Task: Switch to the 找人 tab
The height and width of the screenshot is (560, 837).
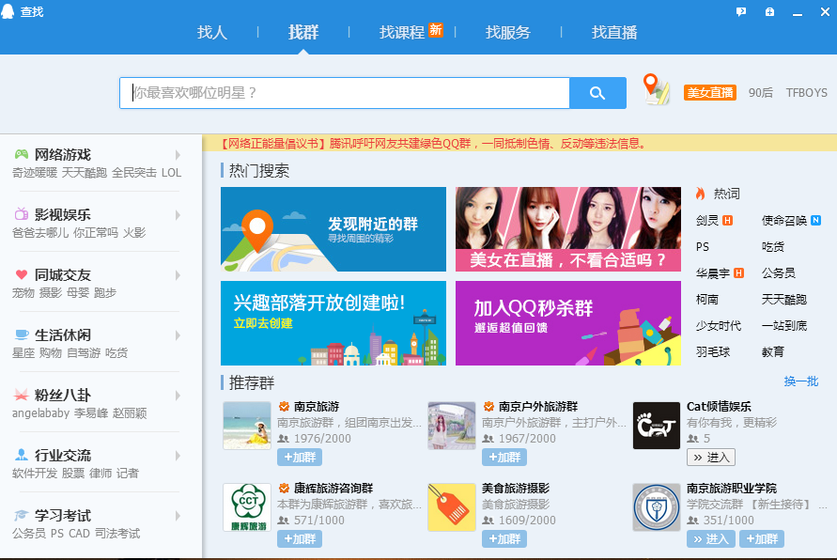Action: point(212,31)
